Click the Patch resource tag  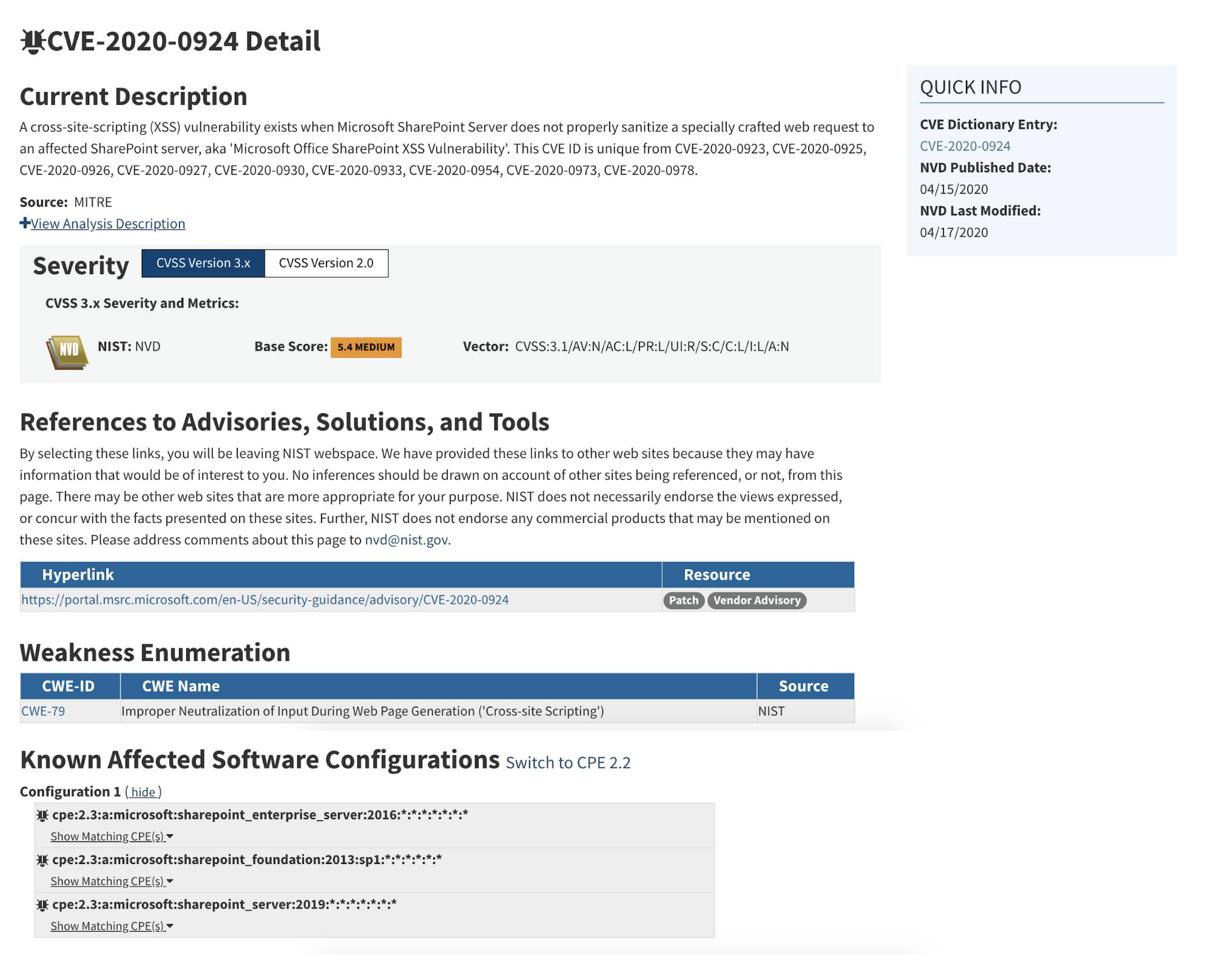(684, 601)
